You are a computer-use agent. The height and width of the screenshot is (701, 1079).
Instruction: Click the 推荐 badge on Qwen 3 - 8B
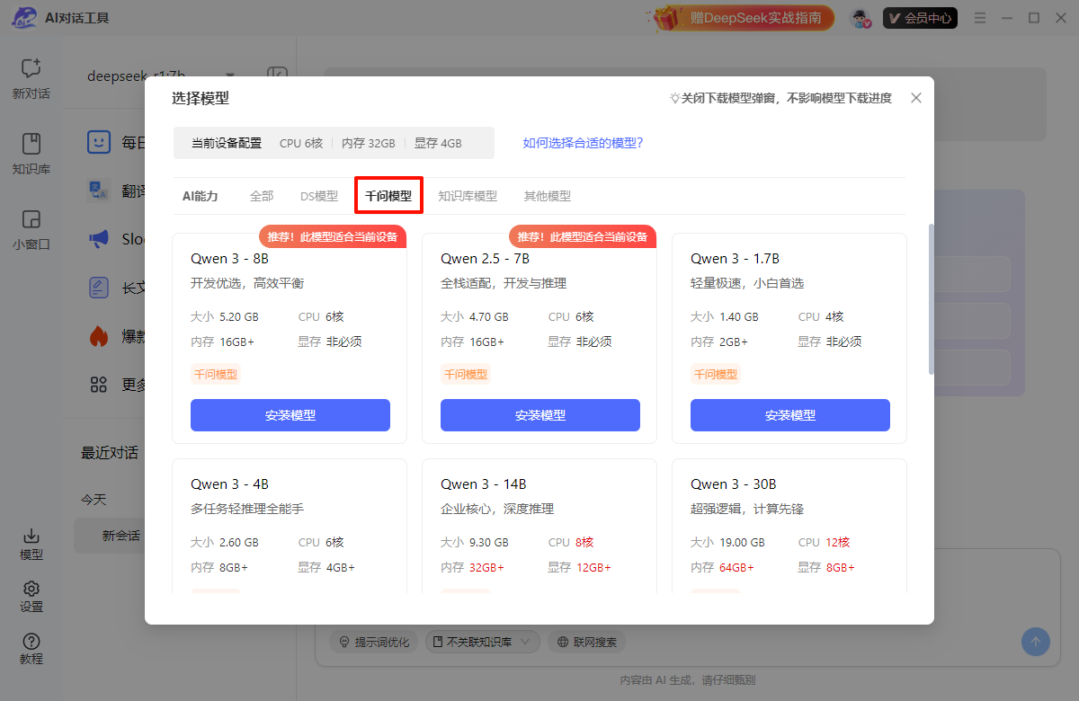[x=333, y=236]
